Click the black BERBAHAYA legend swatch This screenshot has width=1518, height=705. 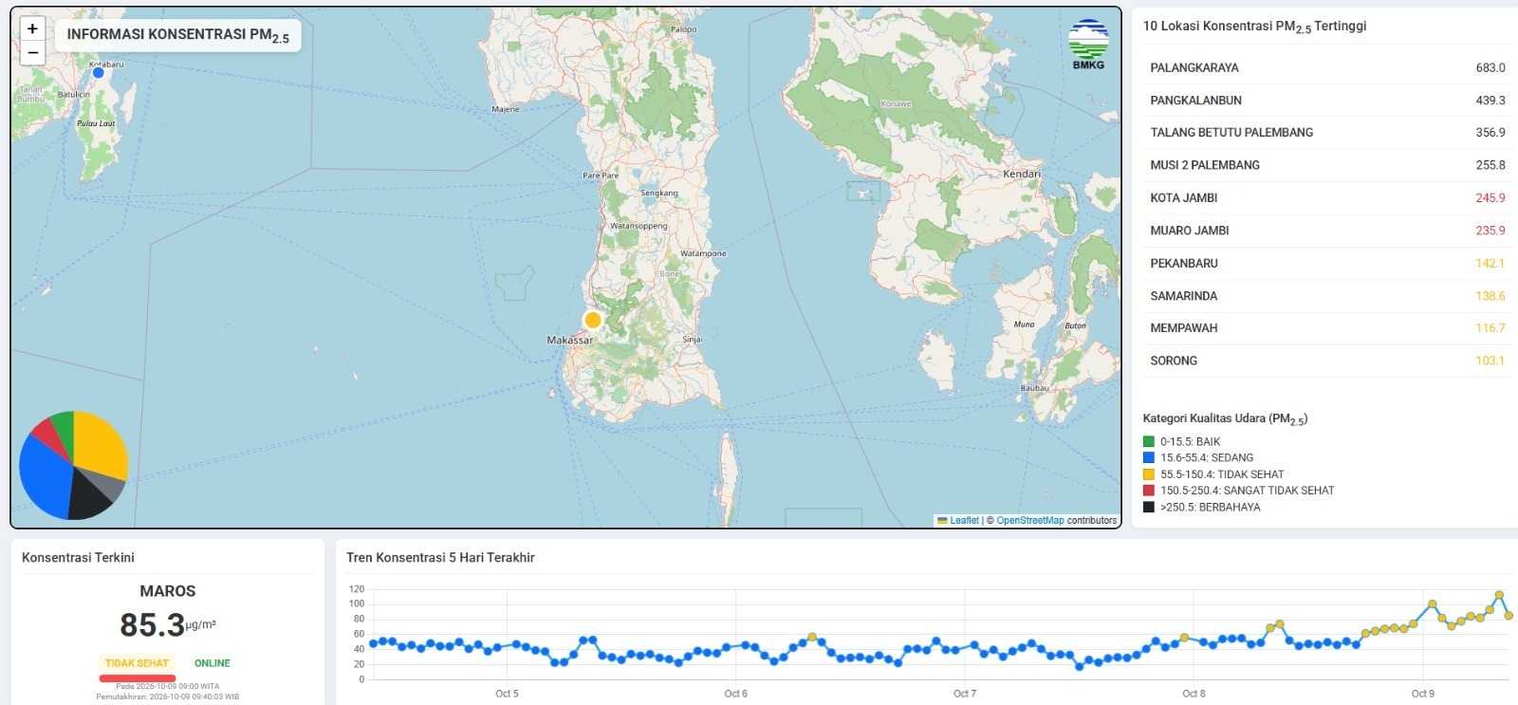(x=1149, y=507)
